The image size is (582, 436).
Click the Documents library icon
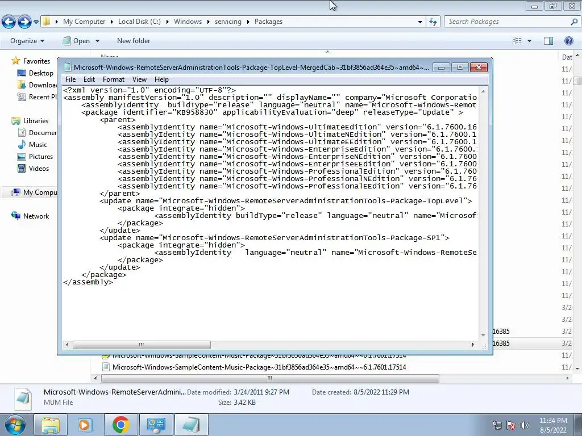coord(22,133)
